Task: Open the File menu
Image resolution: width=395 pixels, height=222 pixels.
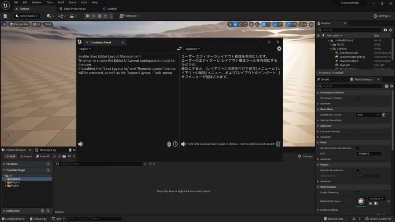Action: [x=15, y=2]
